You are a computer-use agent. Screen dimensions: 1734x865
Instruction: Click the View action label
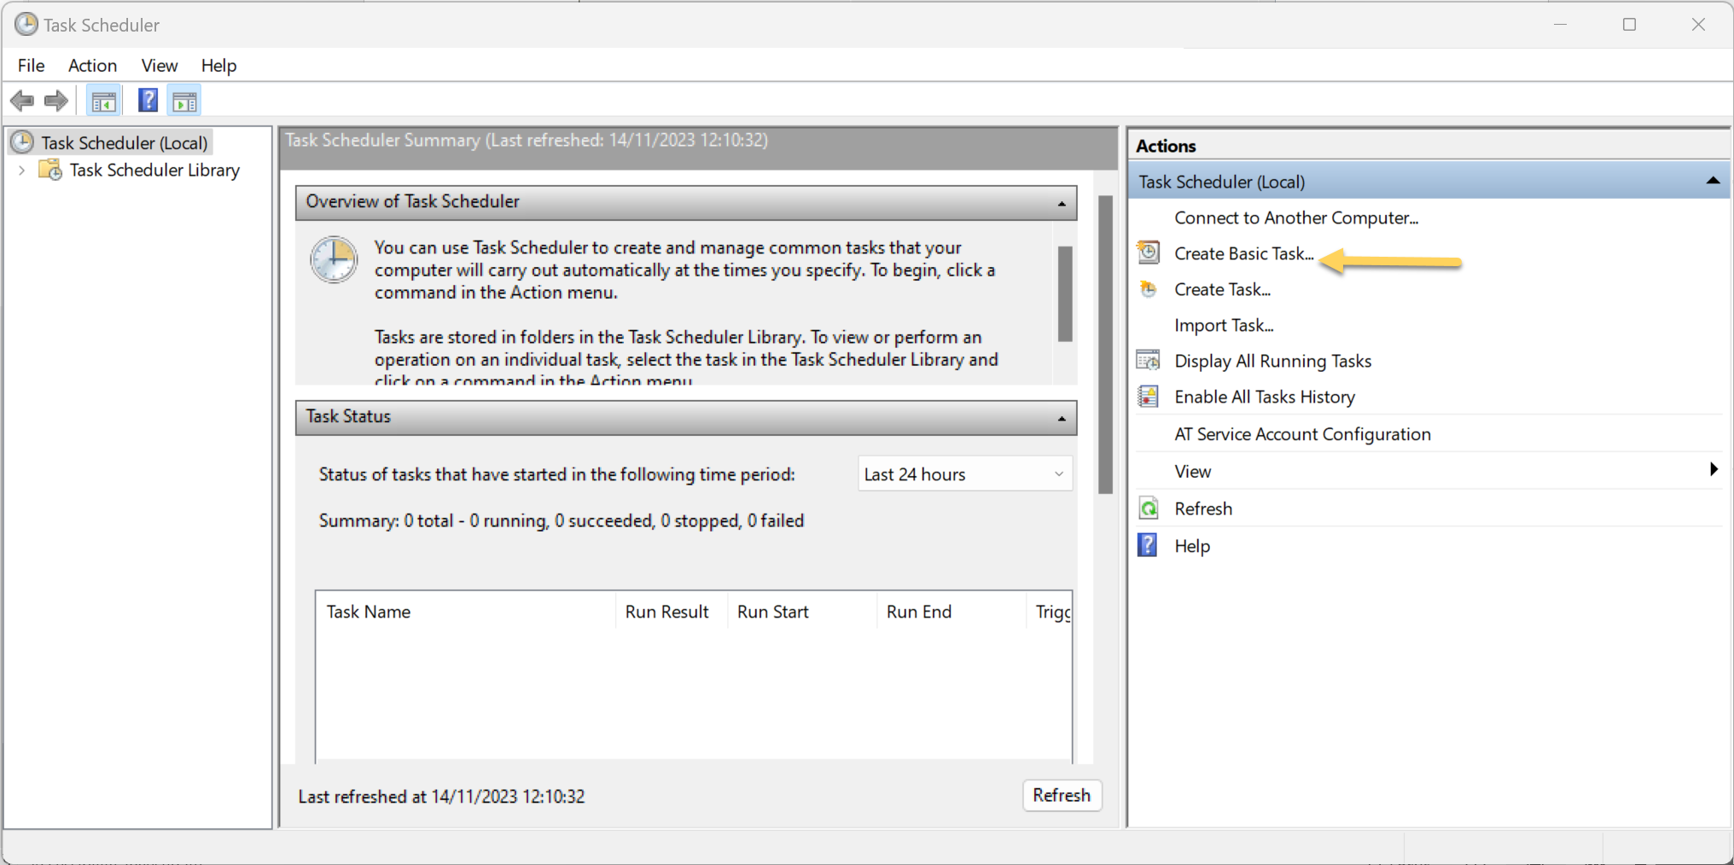pyautogui.click(x=1193, y=472)
